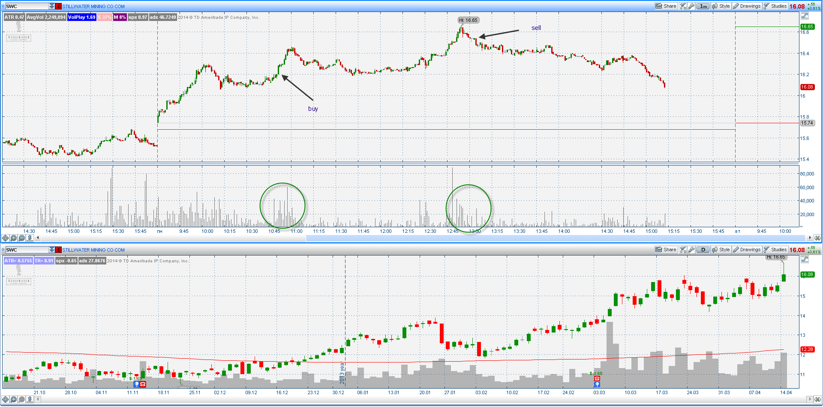Image resolution: width=823 pixels, height=407 pixels.
Task: Toggle the bottom chart price axis scale icon
Action: pos(805,259)
